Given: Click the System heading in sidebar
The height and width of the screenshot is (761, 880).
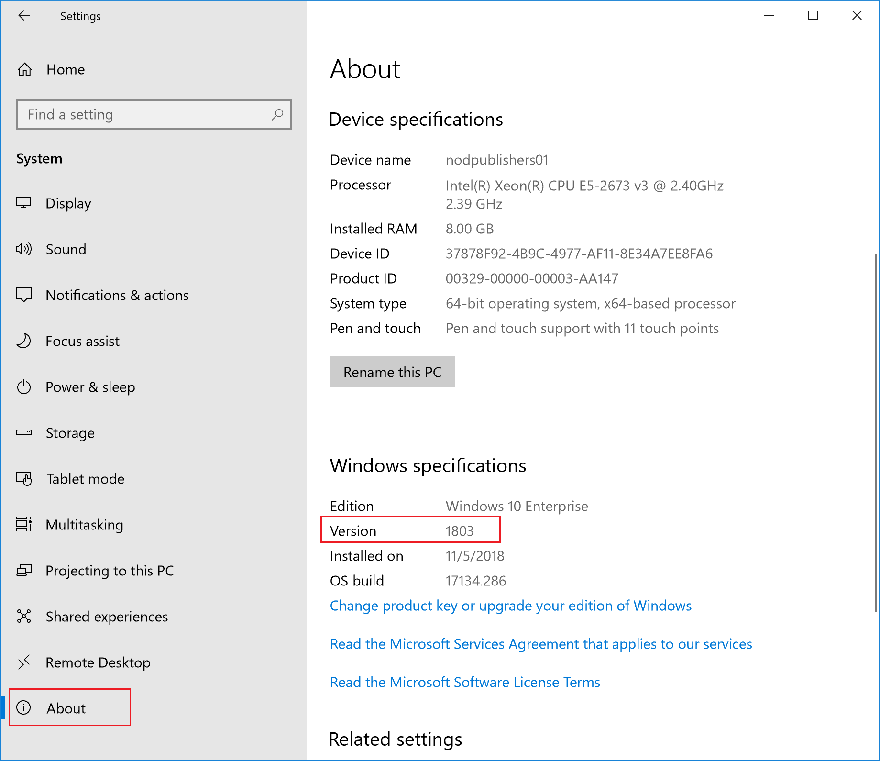Looking at the screenshot, I should coord(39,159).
